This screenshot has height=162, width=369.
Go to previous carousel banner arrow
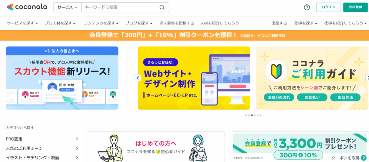138,78
